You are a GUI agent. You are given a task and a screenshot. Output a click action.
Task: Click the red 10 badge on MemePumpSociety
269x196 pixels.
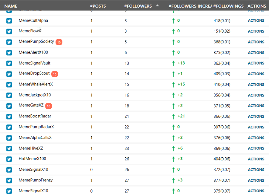[59, 42]
